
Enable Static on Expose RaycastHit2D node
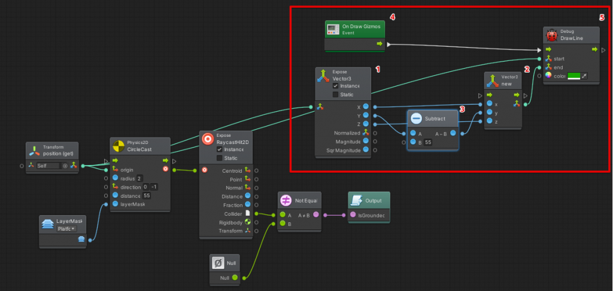point(220,158)
